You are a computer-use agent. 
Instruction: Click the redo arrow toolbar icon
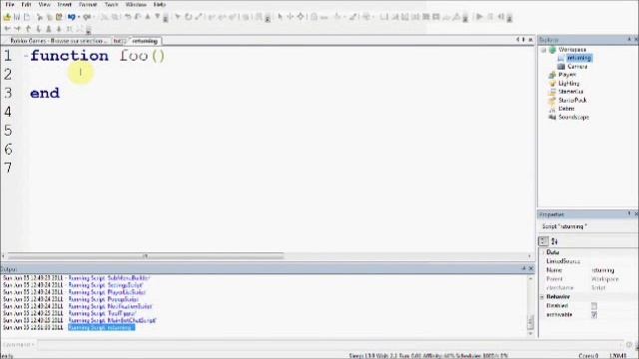coord(87,17)
